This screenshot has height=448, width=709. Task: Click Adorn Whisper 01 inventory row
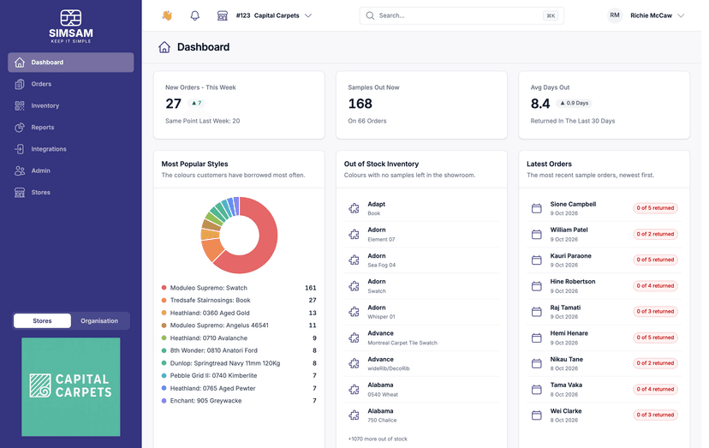point(421,312)
